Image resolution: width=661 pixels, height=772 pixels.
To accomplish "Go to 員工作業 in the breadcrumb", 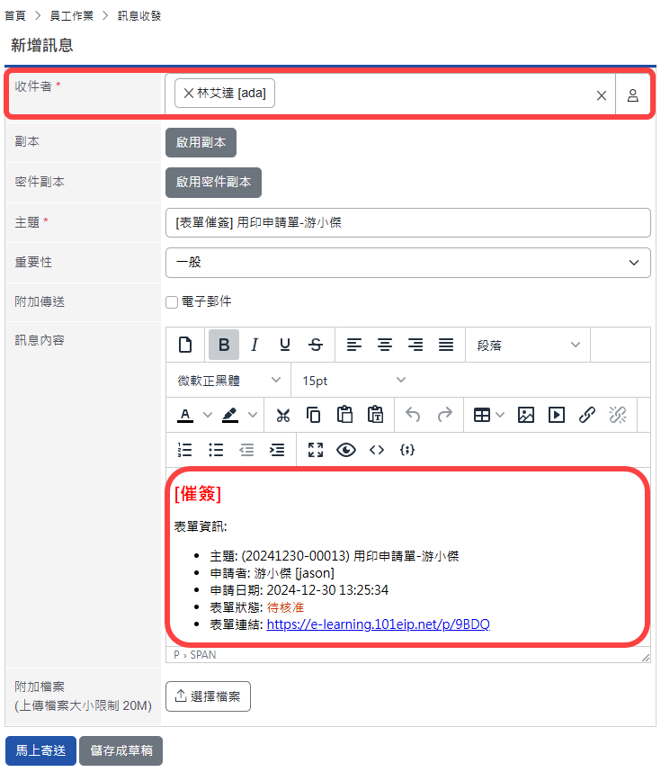I will (x=71, y=16).
